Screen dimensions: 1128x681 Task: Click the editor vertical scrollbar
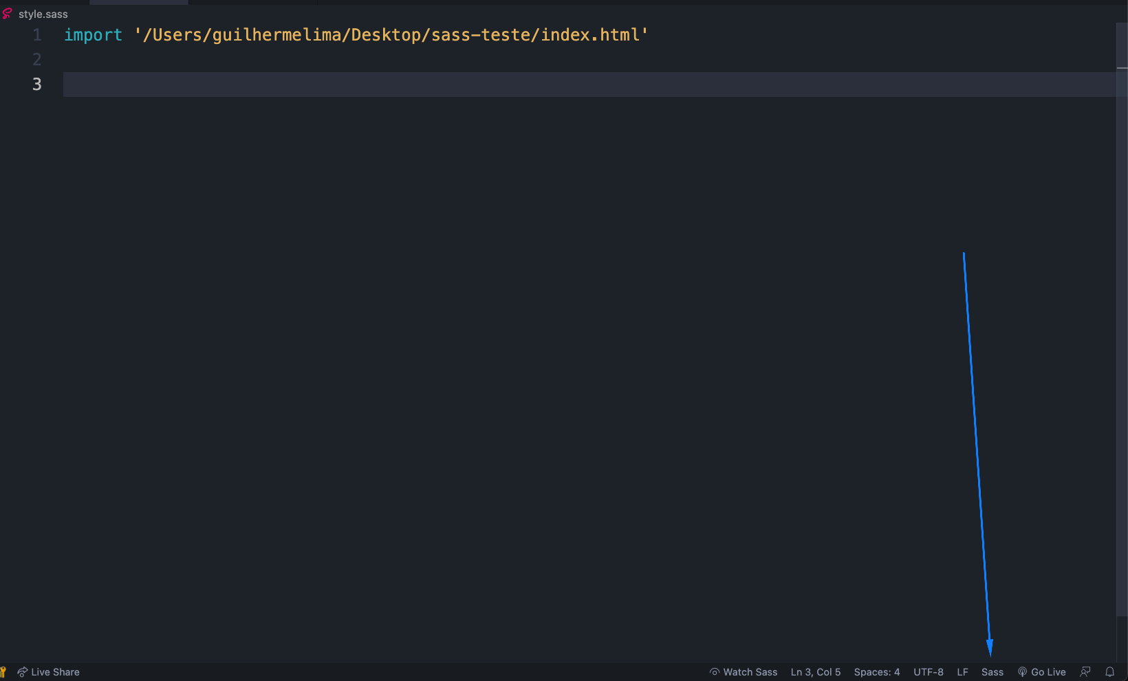pos(1122,320)
